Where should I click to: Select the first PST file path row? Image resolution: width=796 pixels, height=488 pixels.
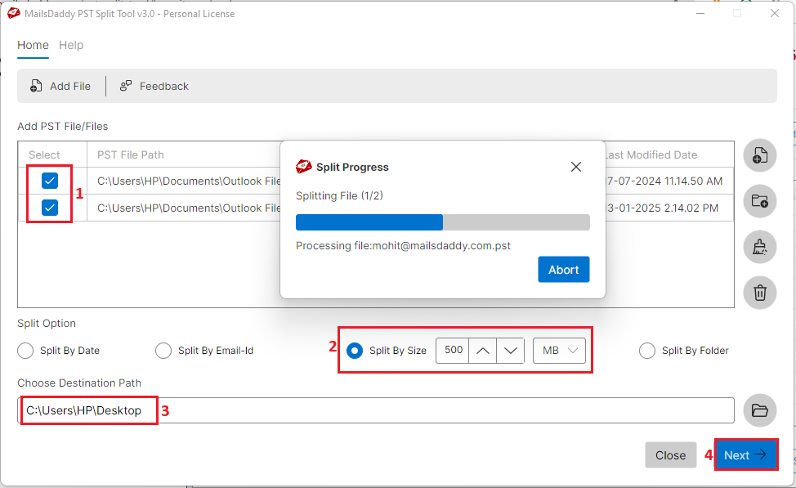tap(189, 181)
